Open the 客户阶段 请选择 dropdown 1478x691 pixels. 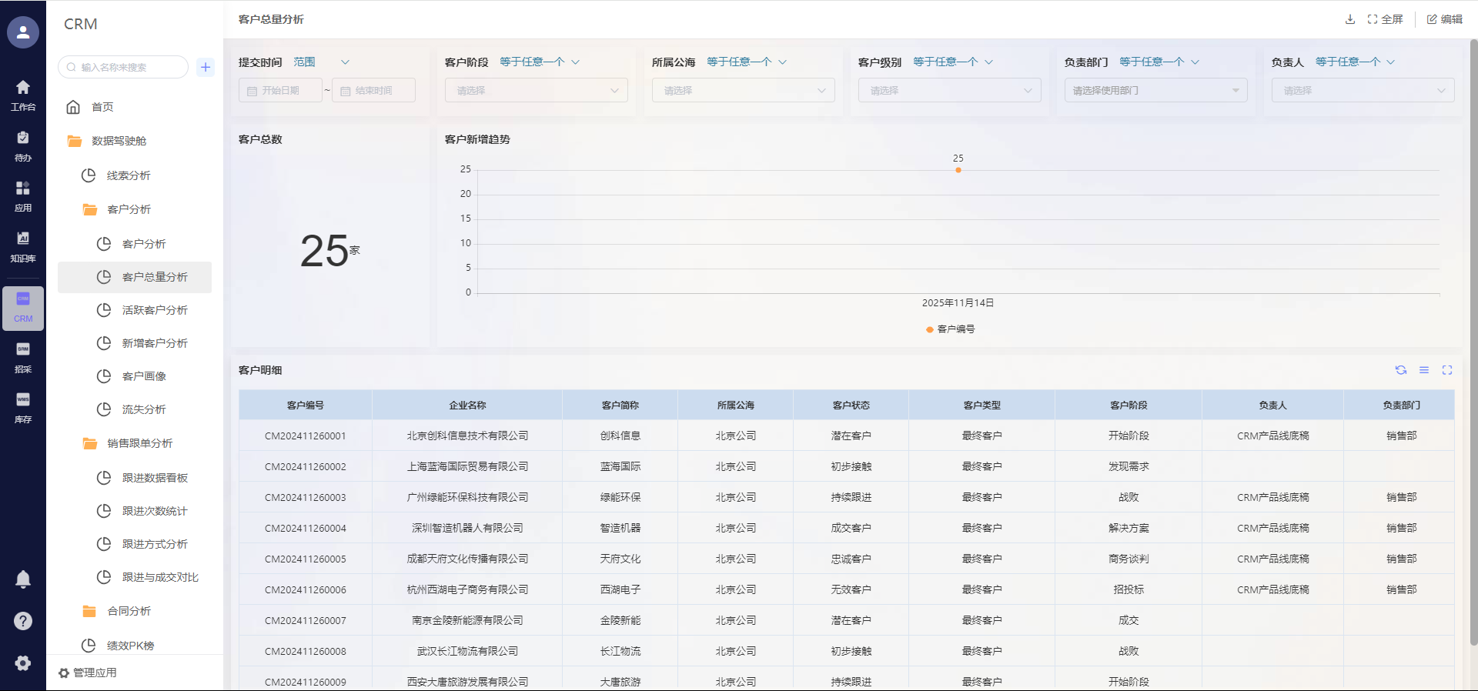(536, 90)
